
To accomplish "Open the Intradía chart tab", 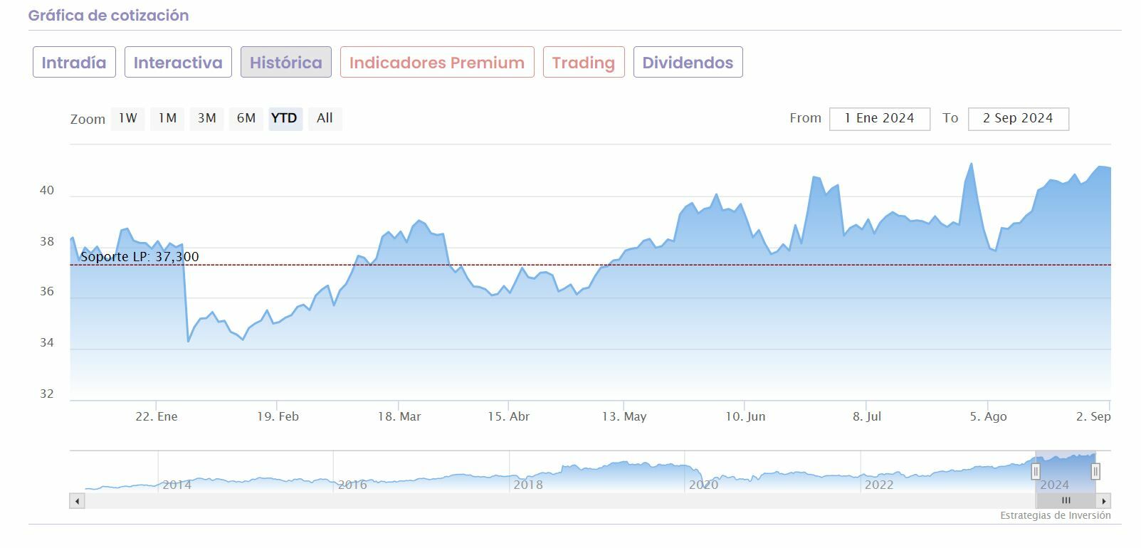I will tap(74, 63).
